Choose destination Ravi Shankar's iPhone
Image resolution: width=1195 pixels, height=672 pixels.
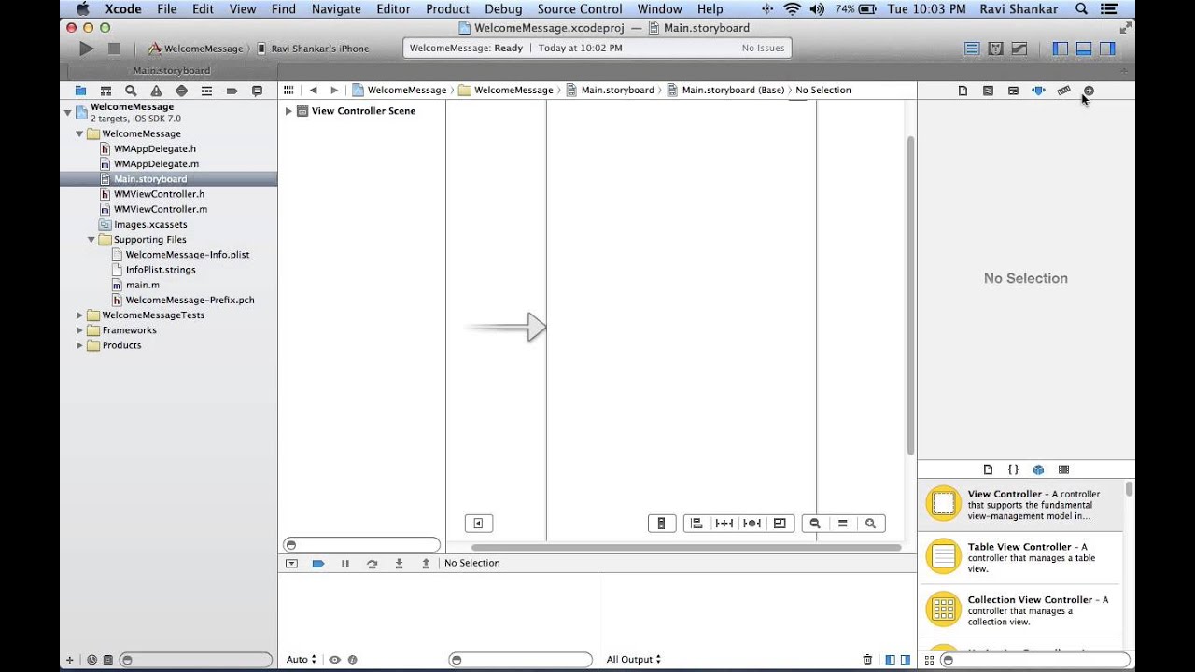pos(313,49)
